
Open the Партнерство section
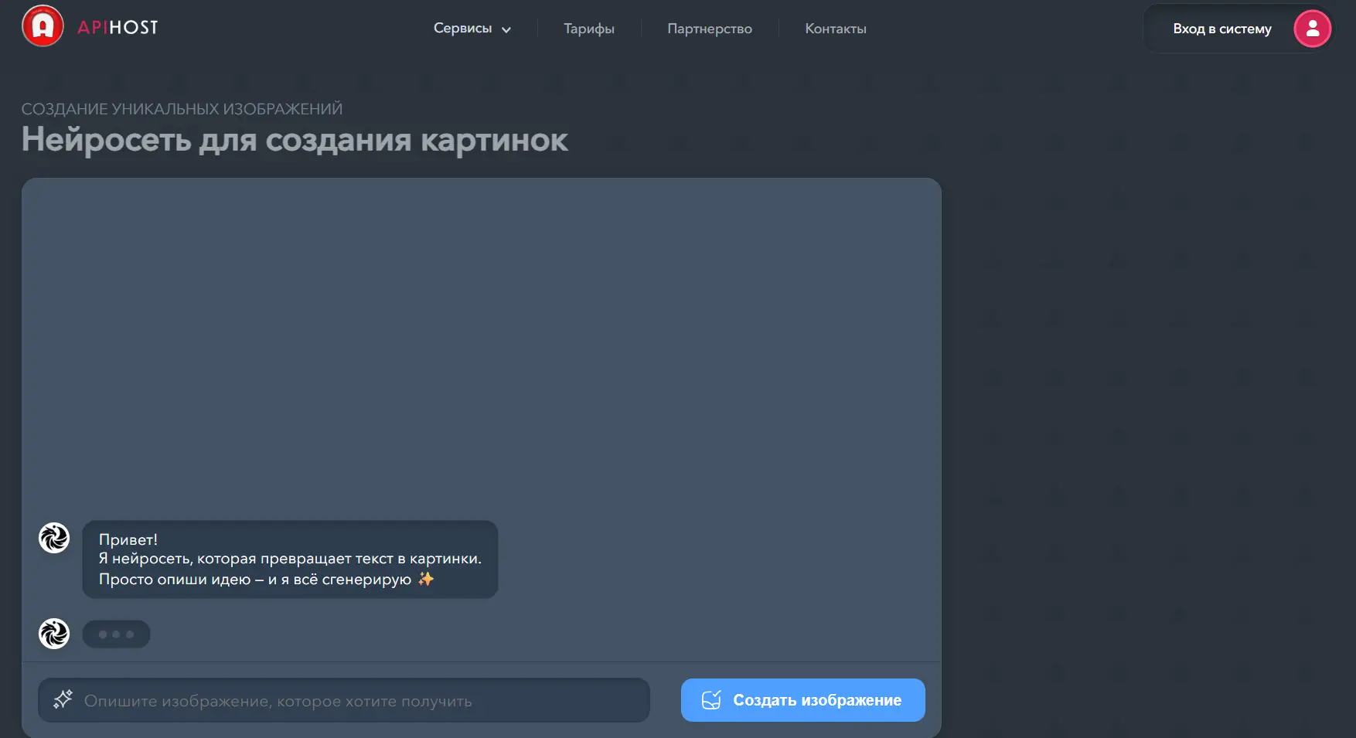[x=709, y=29]
